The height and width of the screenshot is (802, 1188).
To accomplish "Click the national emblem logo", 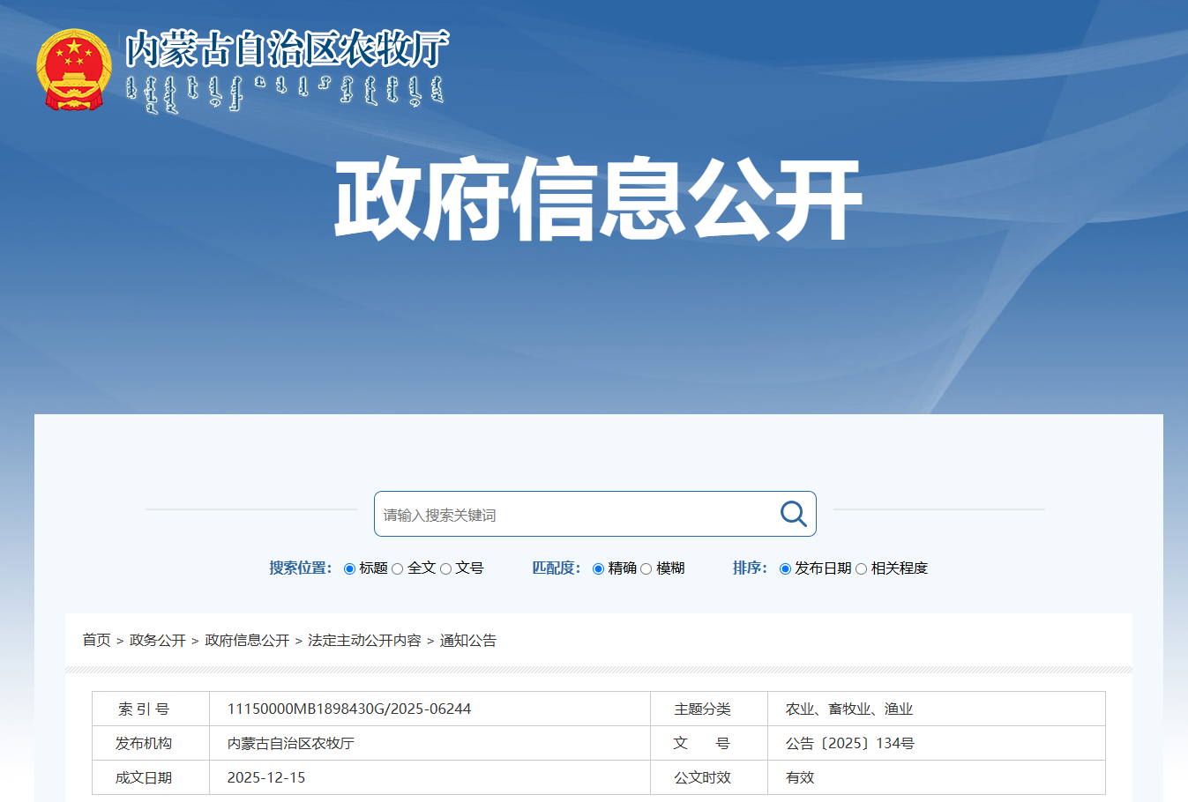I will click(74, 70).
